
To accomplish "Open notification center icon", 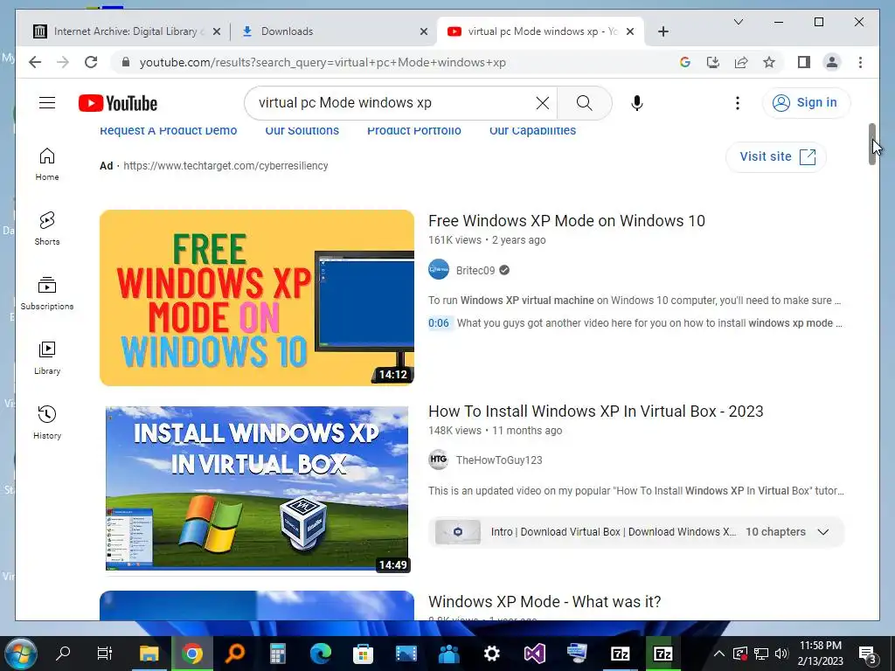I will coord(868,654).
